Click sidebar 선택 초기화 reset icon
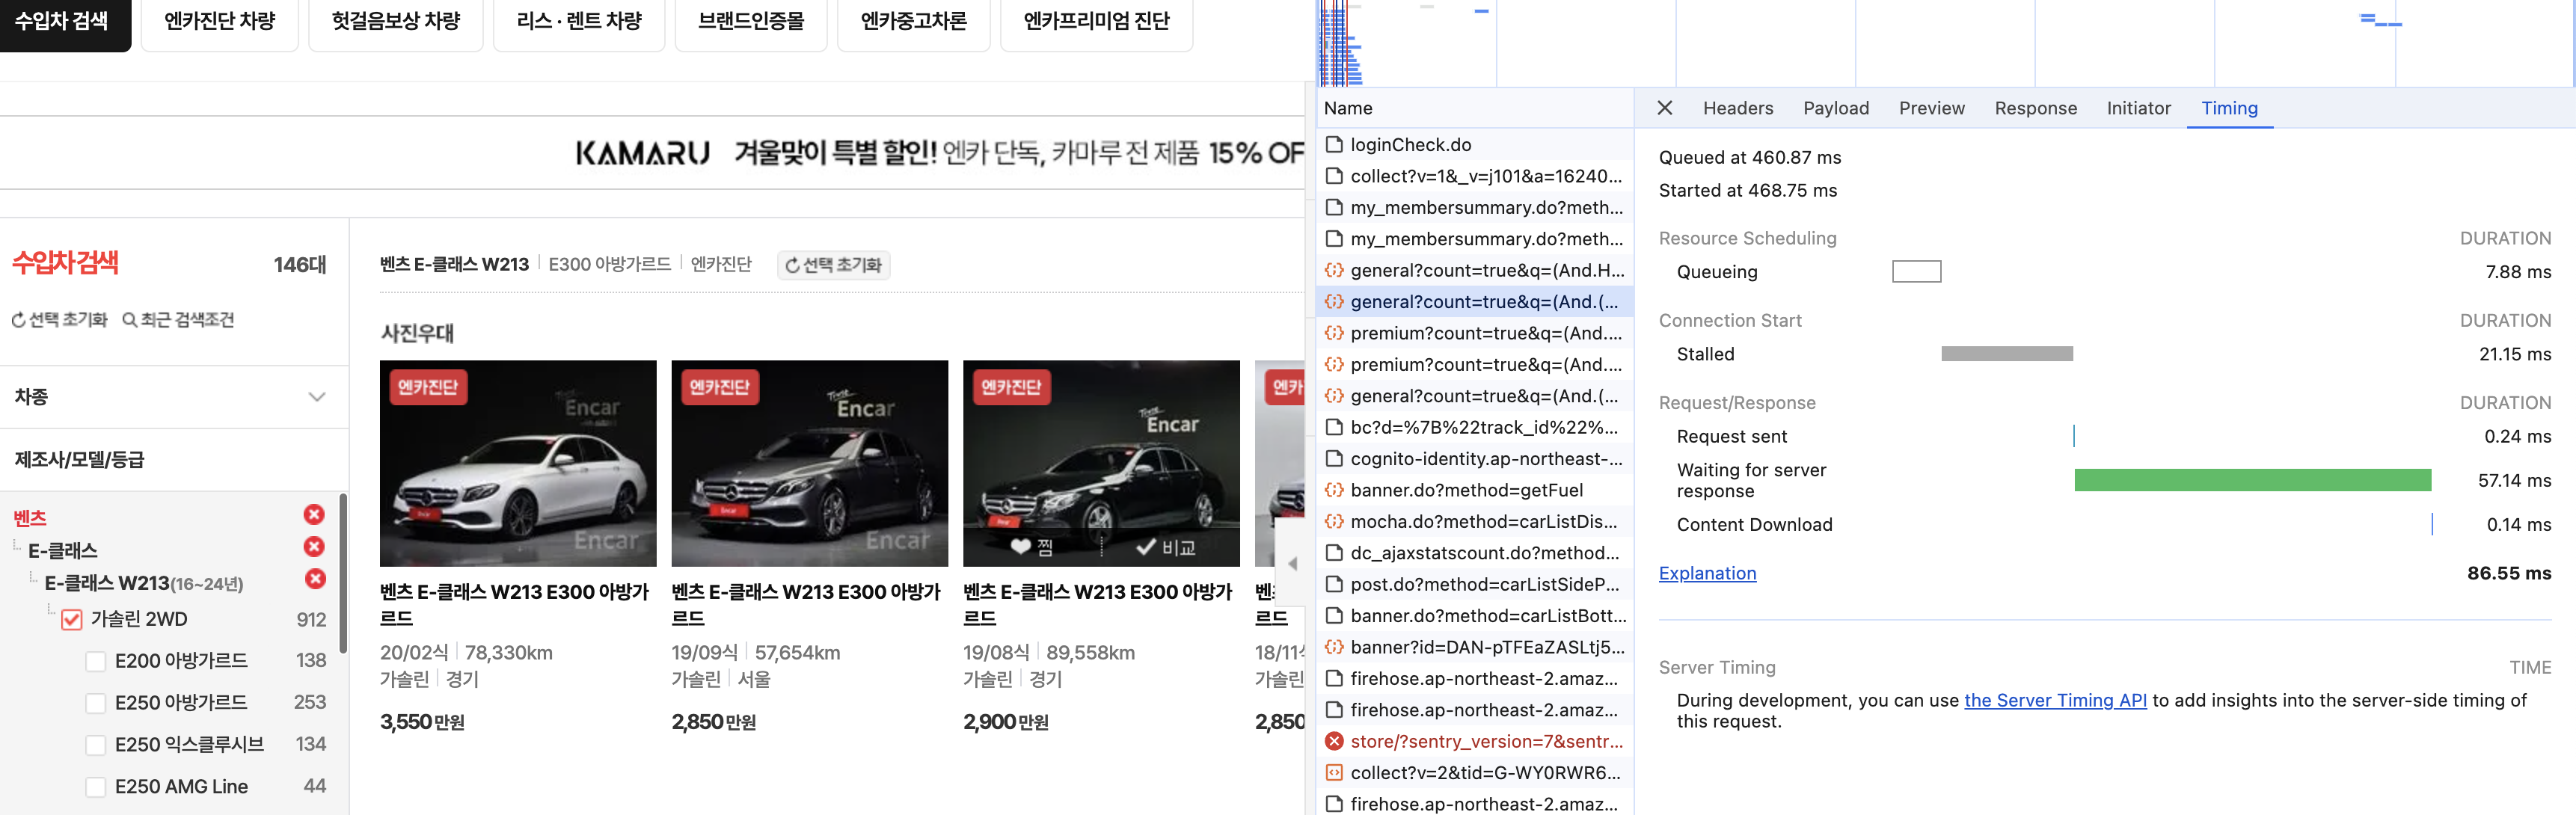2576x815 pixels. click(x=18, y=320)
